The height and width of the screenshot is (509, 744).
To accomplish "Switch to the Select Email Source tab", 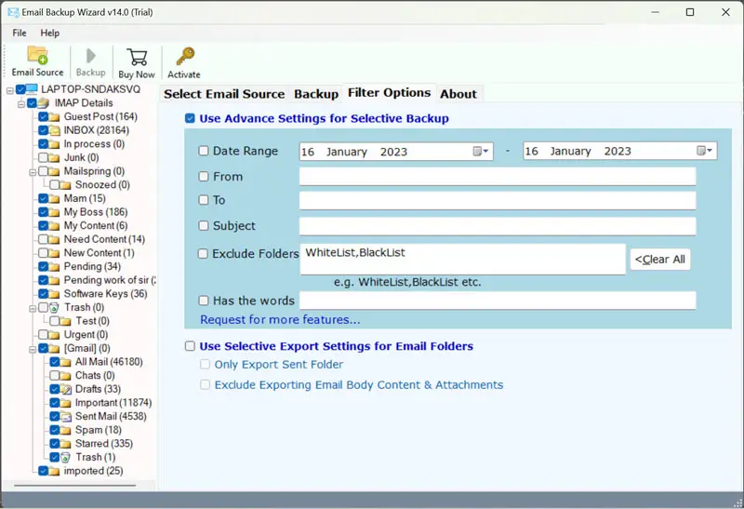I will pyautogui.click(x=224, y=94).
